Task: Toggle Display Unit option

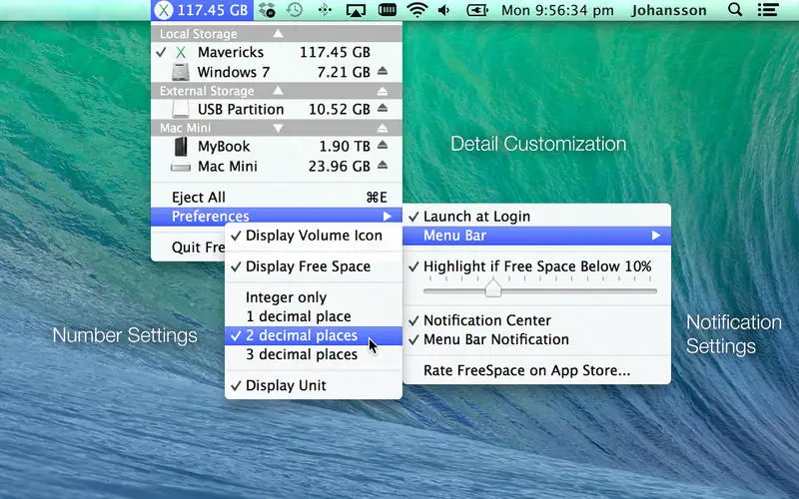Action: 314,385
